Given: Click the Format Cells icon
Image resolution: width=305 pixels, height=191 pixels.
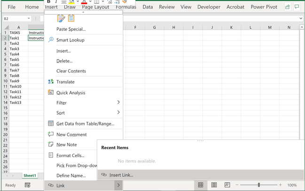Looking at the screenshot, I should click(51, 155).
